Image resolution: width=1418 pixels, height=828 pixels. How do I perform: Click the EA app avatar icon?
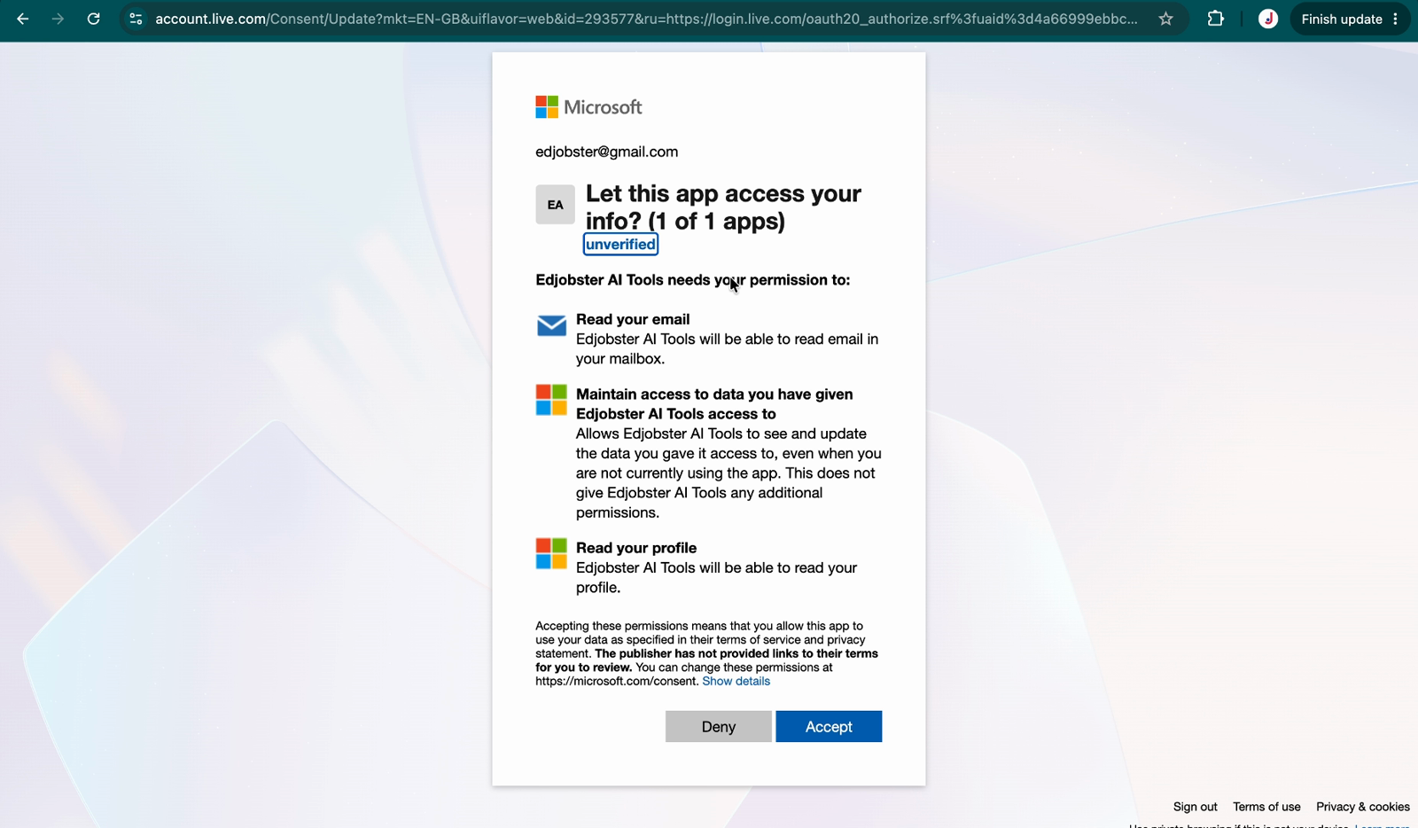tap(555, 205)
